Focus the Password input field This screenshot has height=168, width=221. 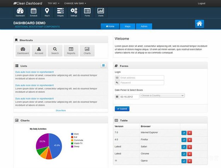click(141, 83)
